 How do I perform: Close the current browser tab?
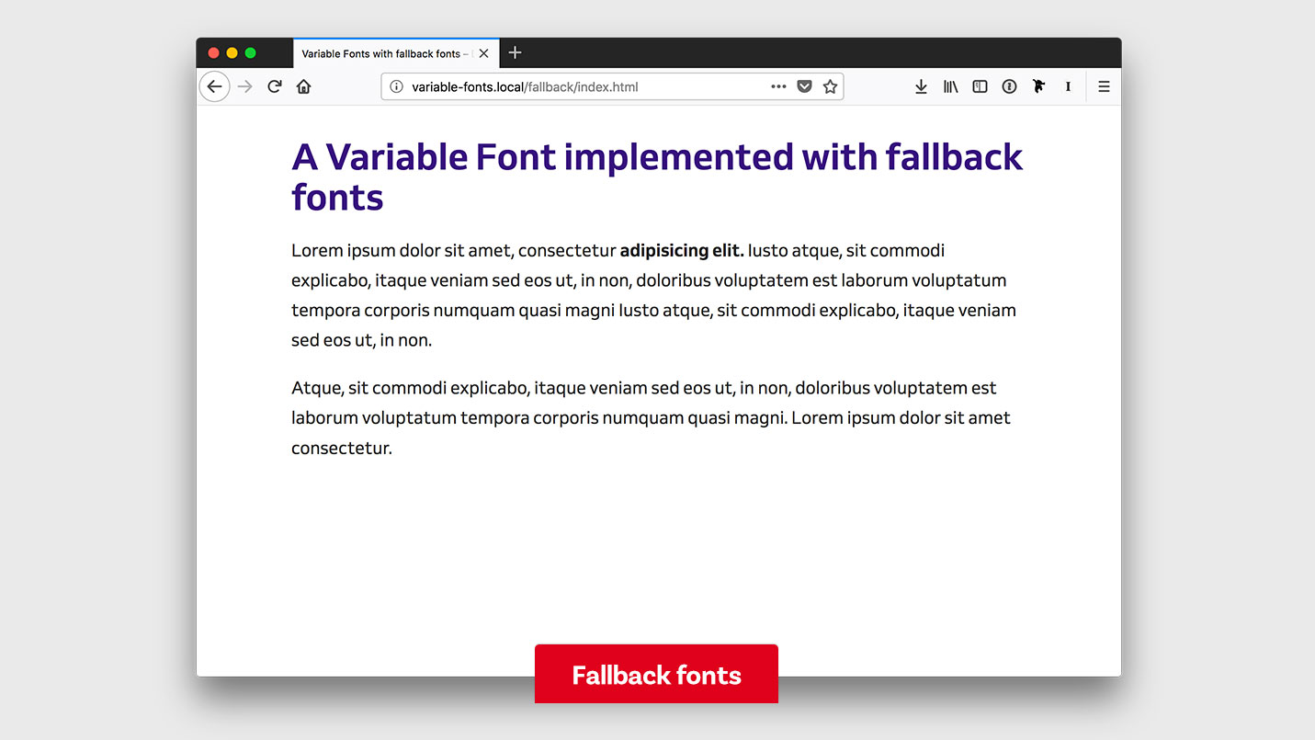coord(484,52)
